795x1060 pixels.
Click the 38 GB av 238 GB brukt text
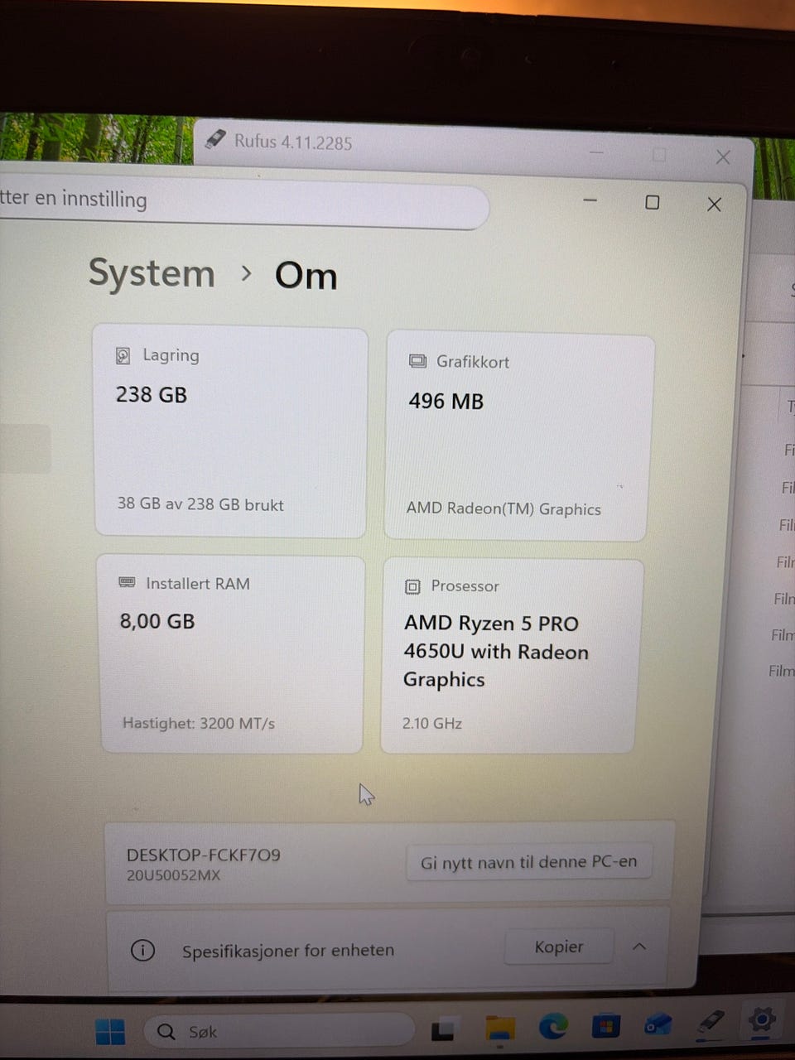pyautogui.click(x=200, y=503)
